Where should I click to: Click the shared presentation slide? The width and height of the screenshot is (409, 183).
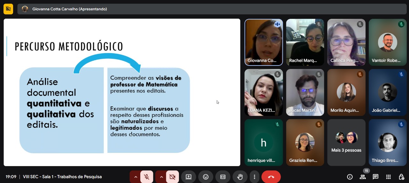coord(122,92)
